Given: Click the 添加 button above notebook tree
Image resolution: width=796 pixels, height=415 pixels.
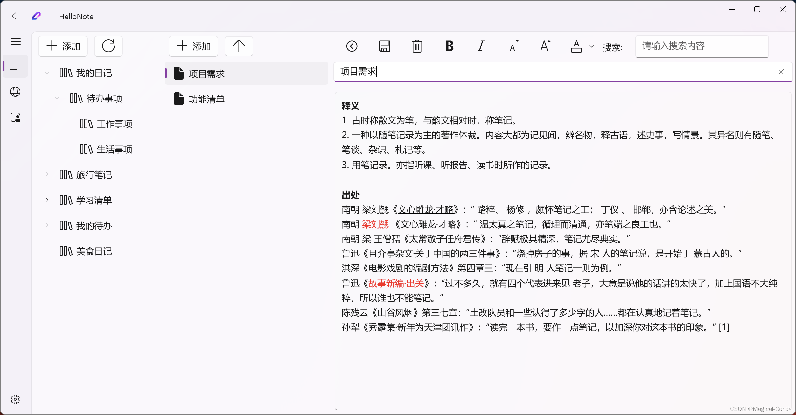Looking at the screenshot, I should (63, 46).
